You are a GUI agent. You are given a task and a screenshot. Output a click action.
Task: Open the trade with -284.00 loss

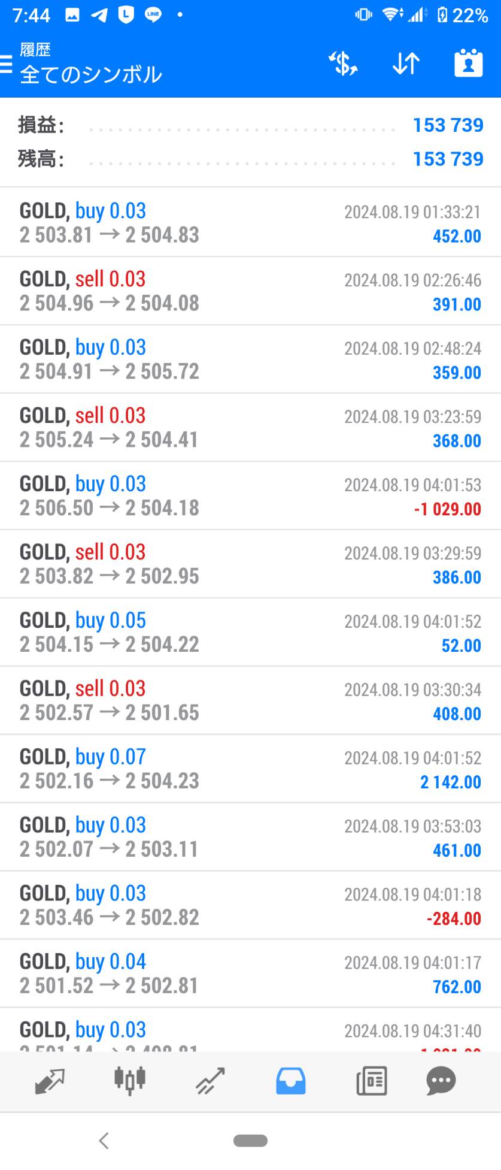[x=250, y=905]
